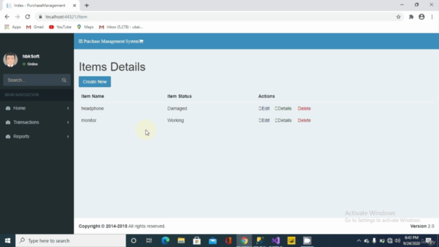
Task: Select the 'monitor' item name cell
Action: [x=88, y=121]
